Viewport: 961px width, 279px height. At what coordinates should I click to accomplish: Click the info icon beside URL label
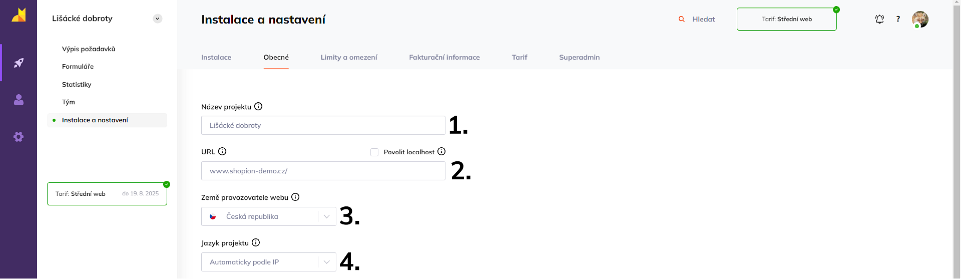222,151
